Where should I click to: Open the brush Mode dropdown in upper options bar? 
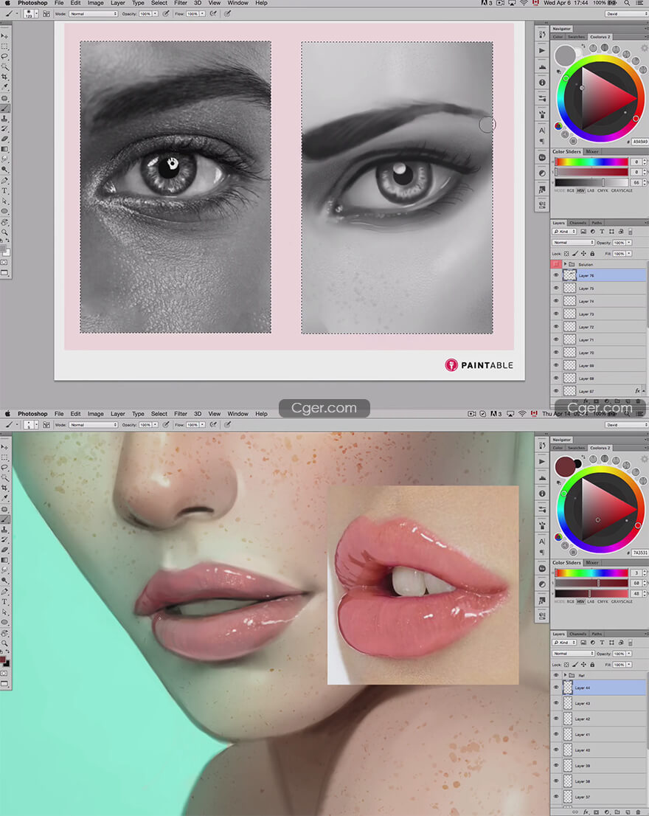coord(94,14)
